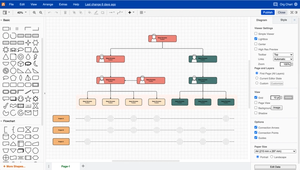Select the smiley face shape

click(x=21, y=99)
